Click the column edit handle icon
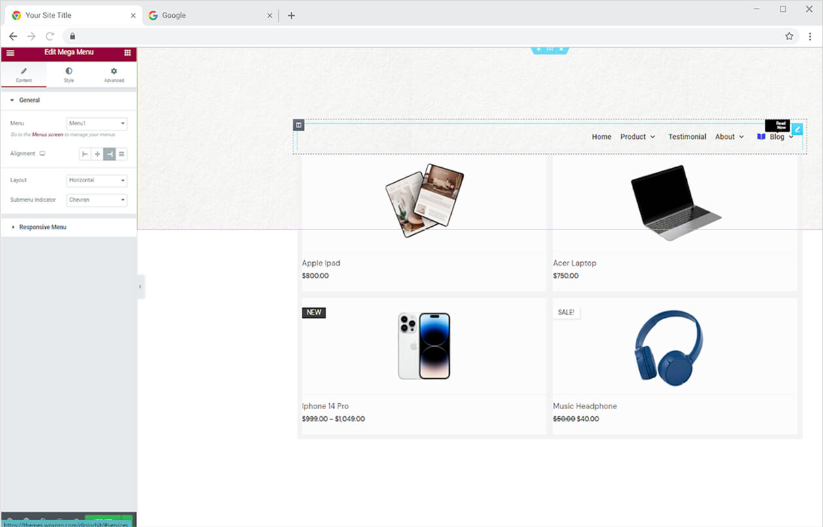The height and width of the screenshot is (527, 823). [x=299, y=125]
